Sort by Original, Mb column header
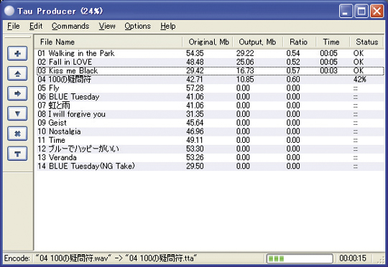This screenshot has height=267, width=388. (208, 42)
